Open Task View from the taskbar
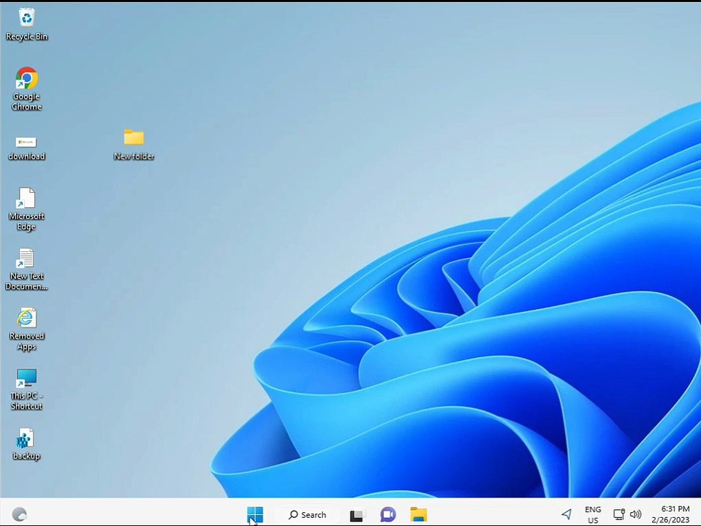701x526 pixels. (356, 515)
